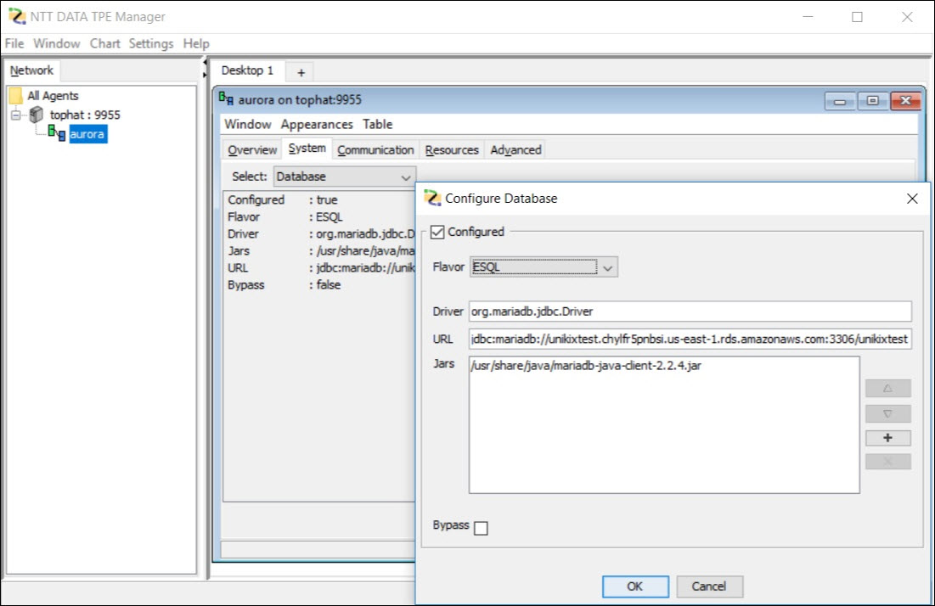
Task: Click the Jars row in System table
Action: pyautogui.click(x=319, y=251)
